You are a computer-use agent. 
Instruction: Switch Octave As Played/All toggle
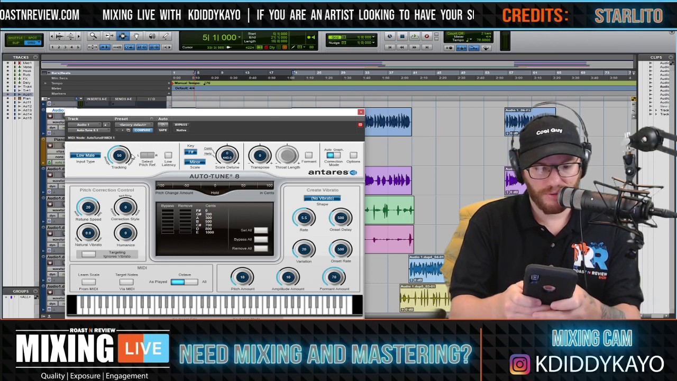184,282
